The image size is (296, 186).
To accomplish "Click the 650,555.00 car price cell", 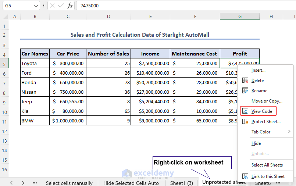I will (x=68, y=101).
